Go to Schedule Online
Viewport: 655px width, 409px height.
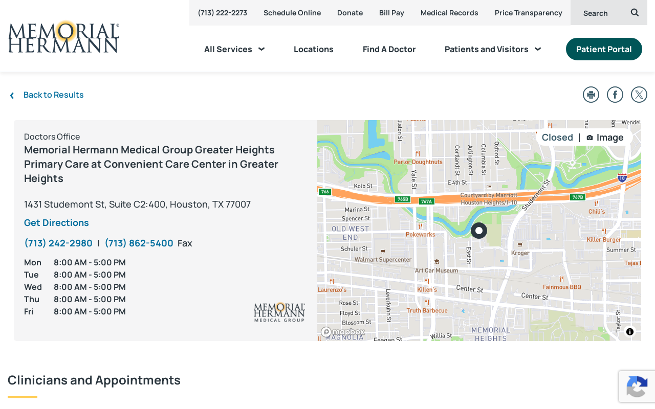click(292, 13)
